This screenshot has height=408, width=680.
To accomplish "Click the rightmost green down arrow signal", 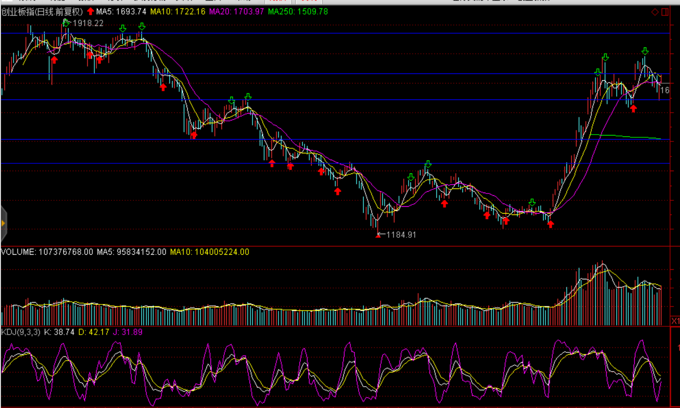I will [x=645, y=51].
